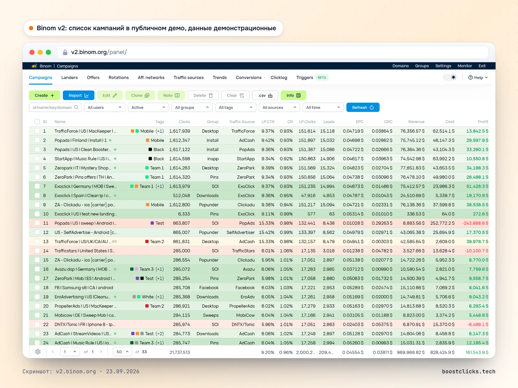Click the Refresh button
518x388 pixels.
click(x=363, y=107)
